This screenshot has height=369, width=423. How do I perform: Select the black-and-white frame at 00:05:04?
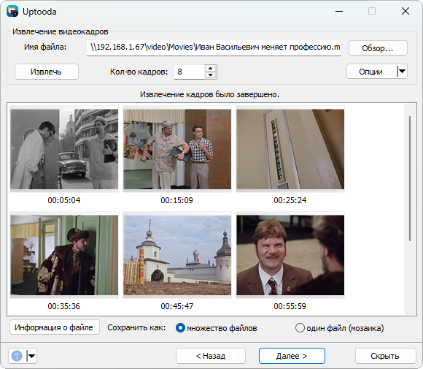[64, 149]
